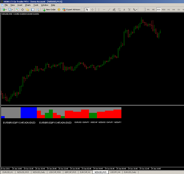Select the Text tool (A)
184x174 pixels.
124,10
